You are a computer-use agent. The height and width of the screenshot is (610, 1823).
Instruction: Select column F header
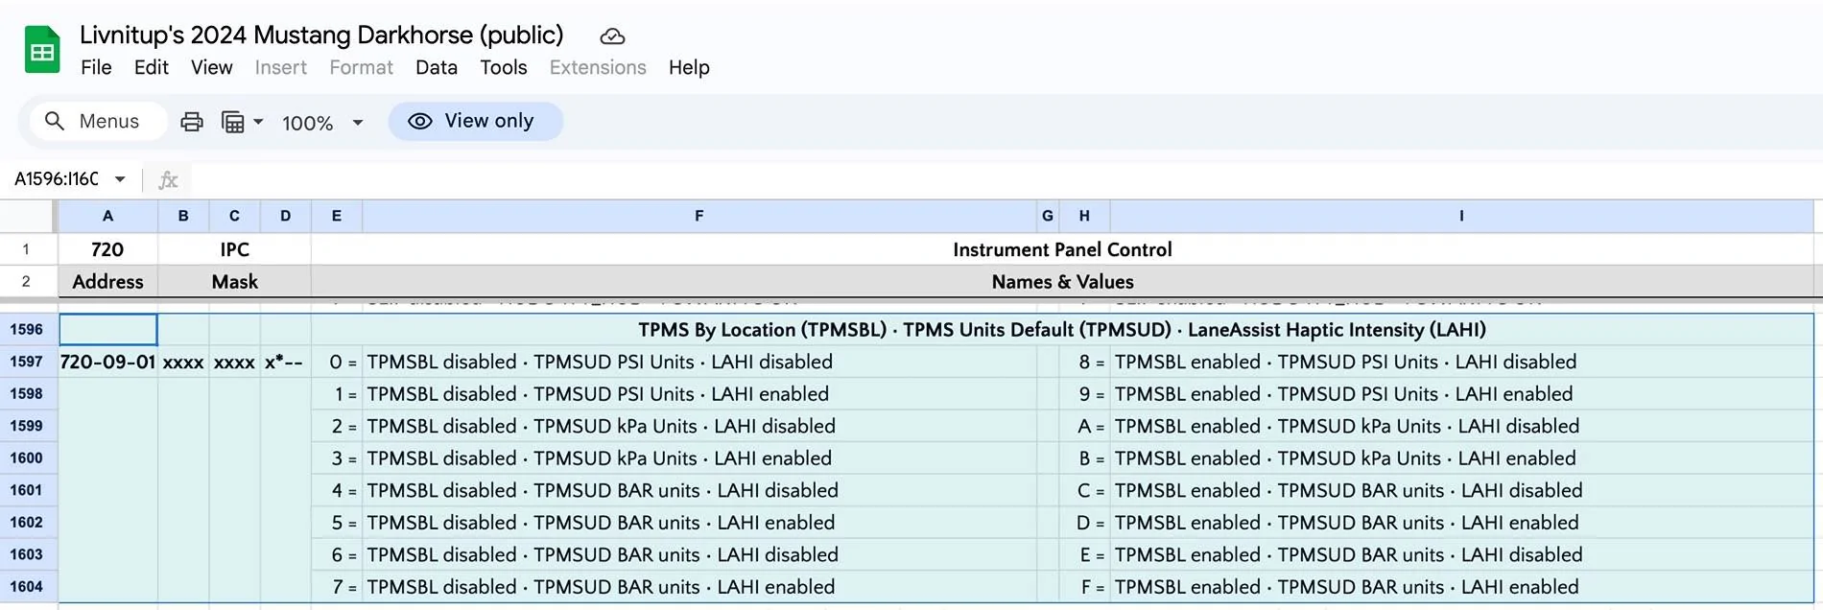coord(699,216)
